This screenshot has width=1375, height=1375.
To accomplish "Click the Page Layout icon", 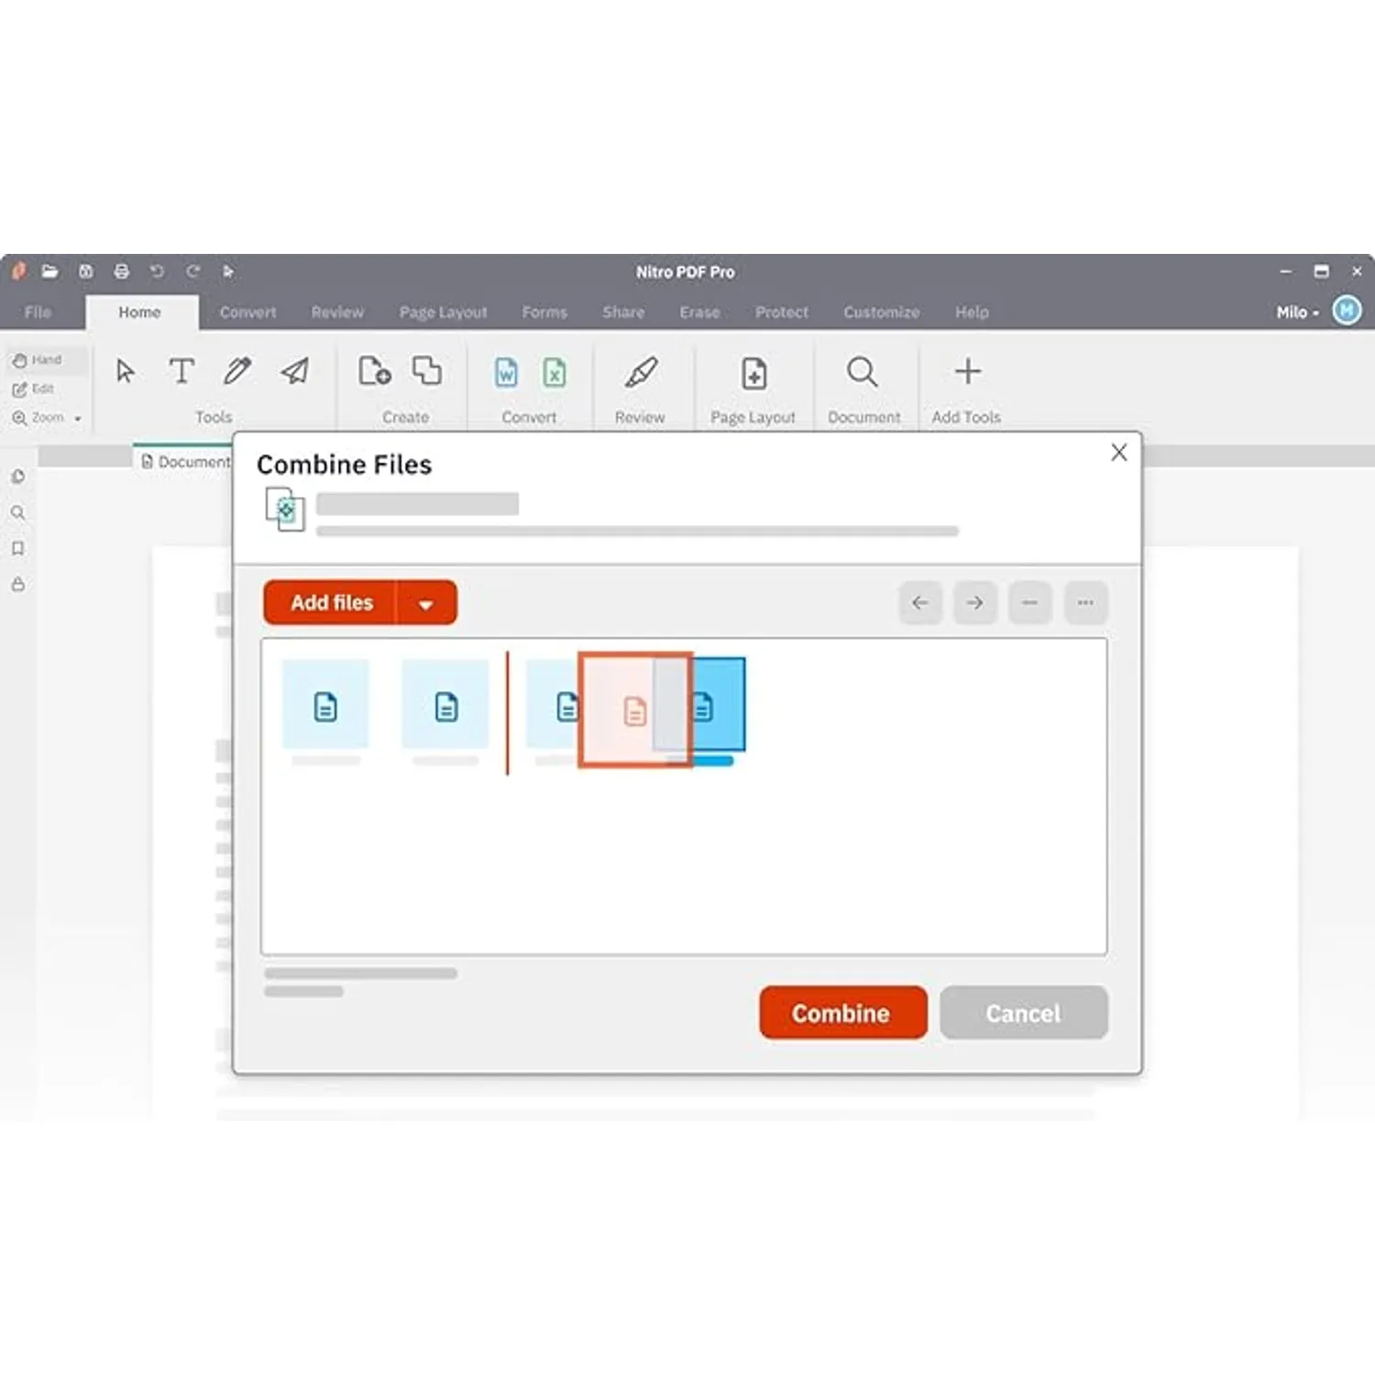I will pos(753,373).
